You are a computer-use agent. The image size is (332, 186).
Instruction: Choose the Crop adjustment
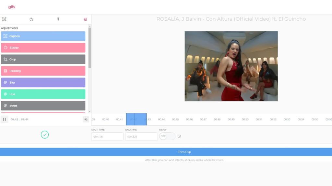pyautogui.click(x=43, y=59)
